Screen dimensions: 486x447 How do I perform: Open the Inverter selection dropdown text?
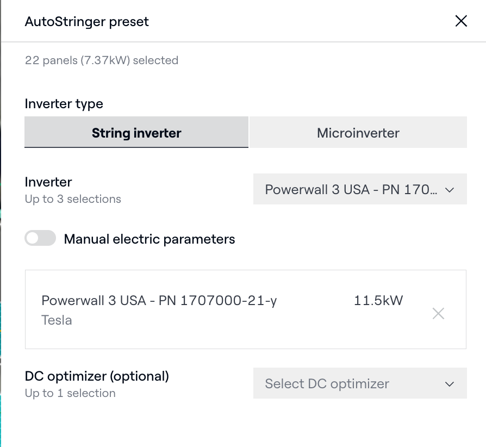point(351,190)
